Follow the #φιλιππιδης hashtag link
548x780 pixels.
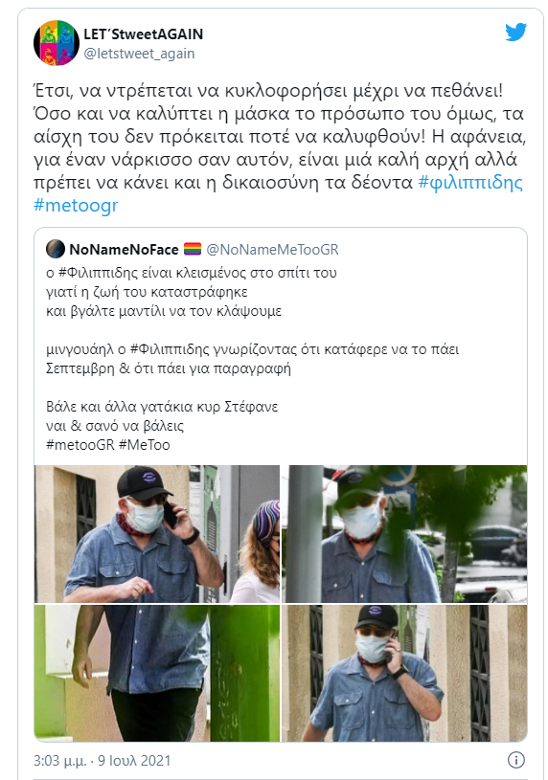pos(470,183)
